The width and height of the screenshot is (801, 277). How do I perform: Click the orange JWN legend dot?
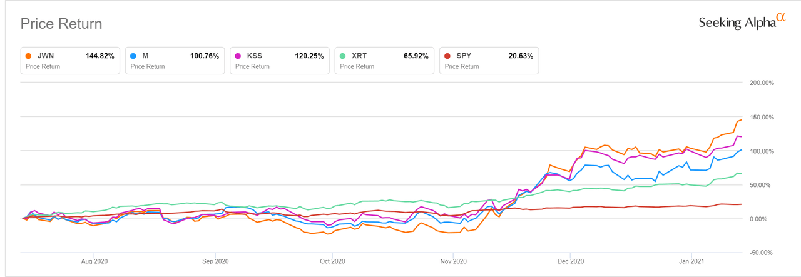click(29, 56)
